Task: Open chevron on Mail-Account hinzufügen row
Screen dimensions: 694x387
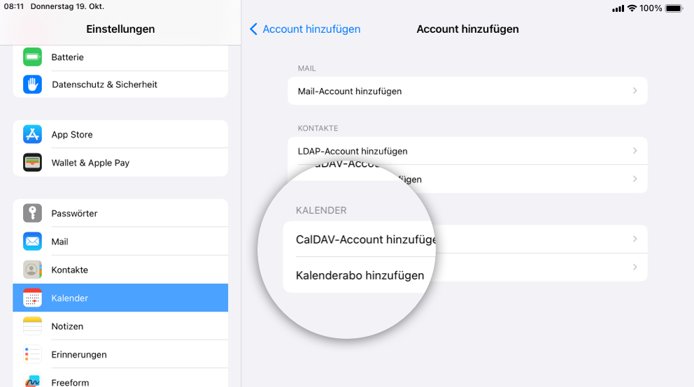Action: pos(635,91)
